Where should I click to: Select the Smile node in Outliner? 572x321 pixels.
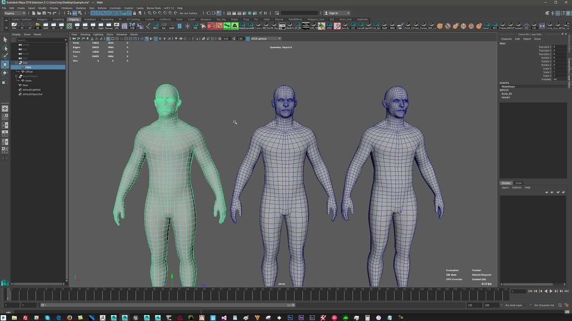pyautogui.click(x=28, y=81)
